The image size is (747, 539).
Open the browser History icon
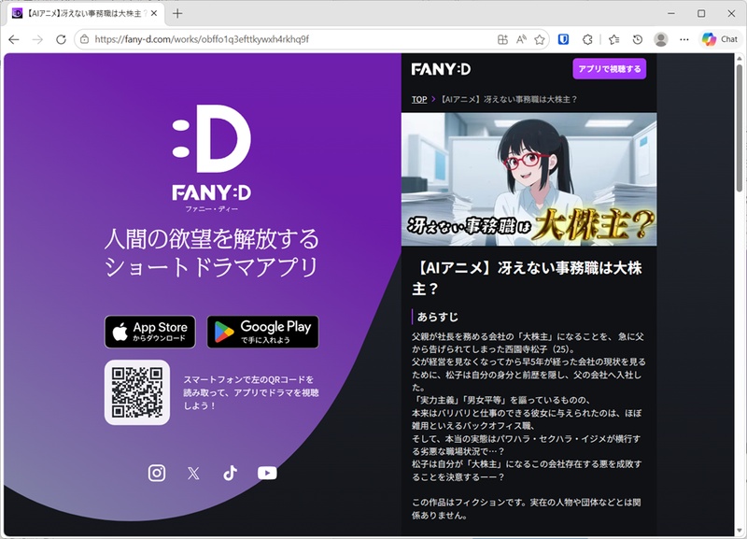coord(638,39)
